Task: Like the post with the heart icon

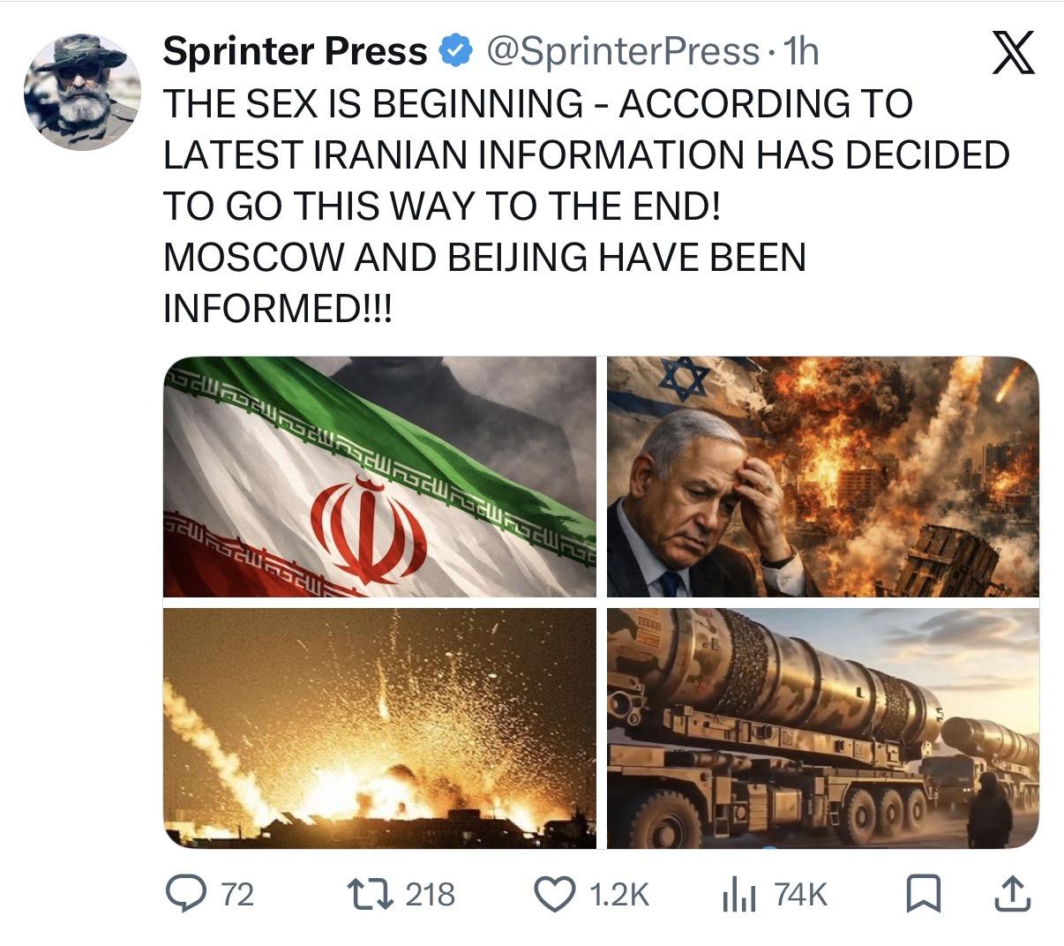Action: 557,895
